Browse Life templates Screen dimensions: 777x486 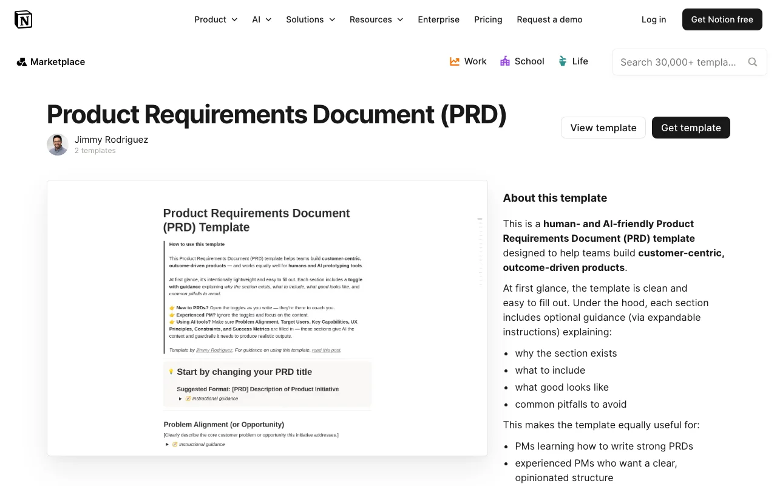(573, 61)
